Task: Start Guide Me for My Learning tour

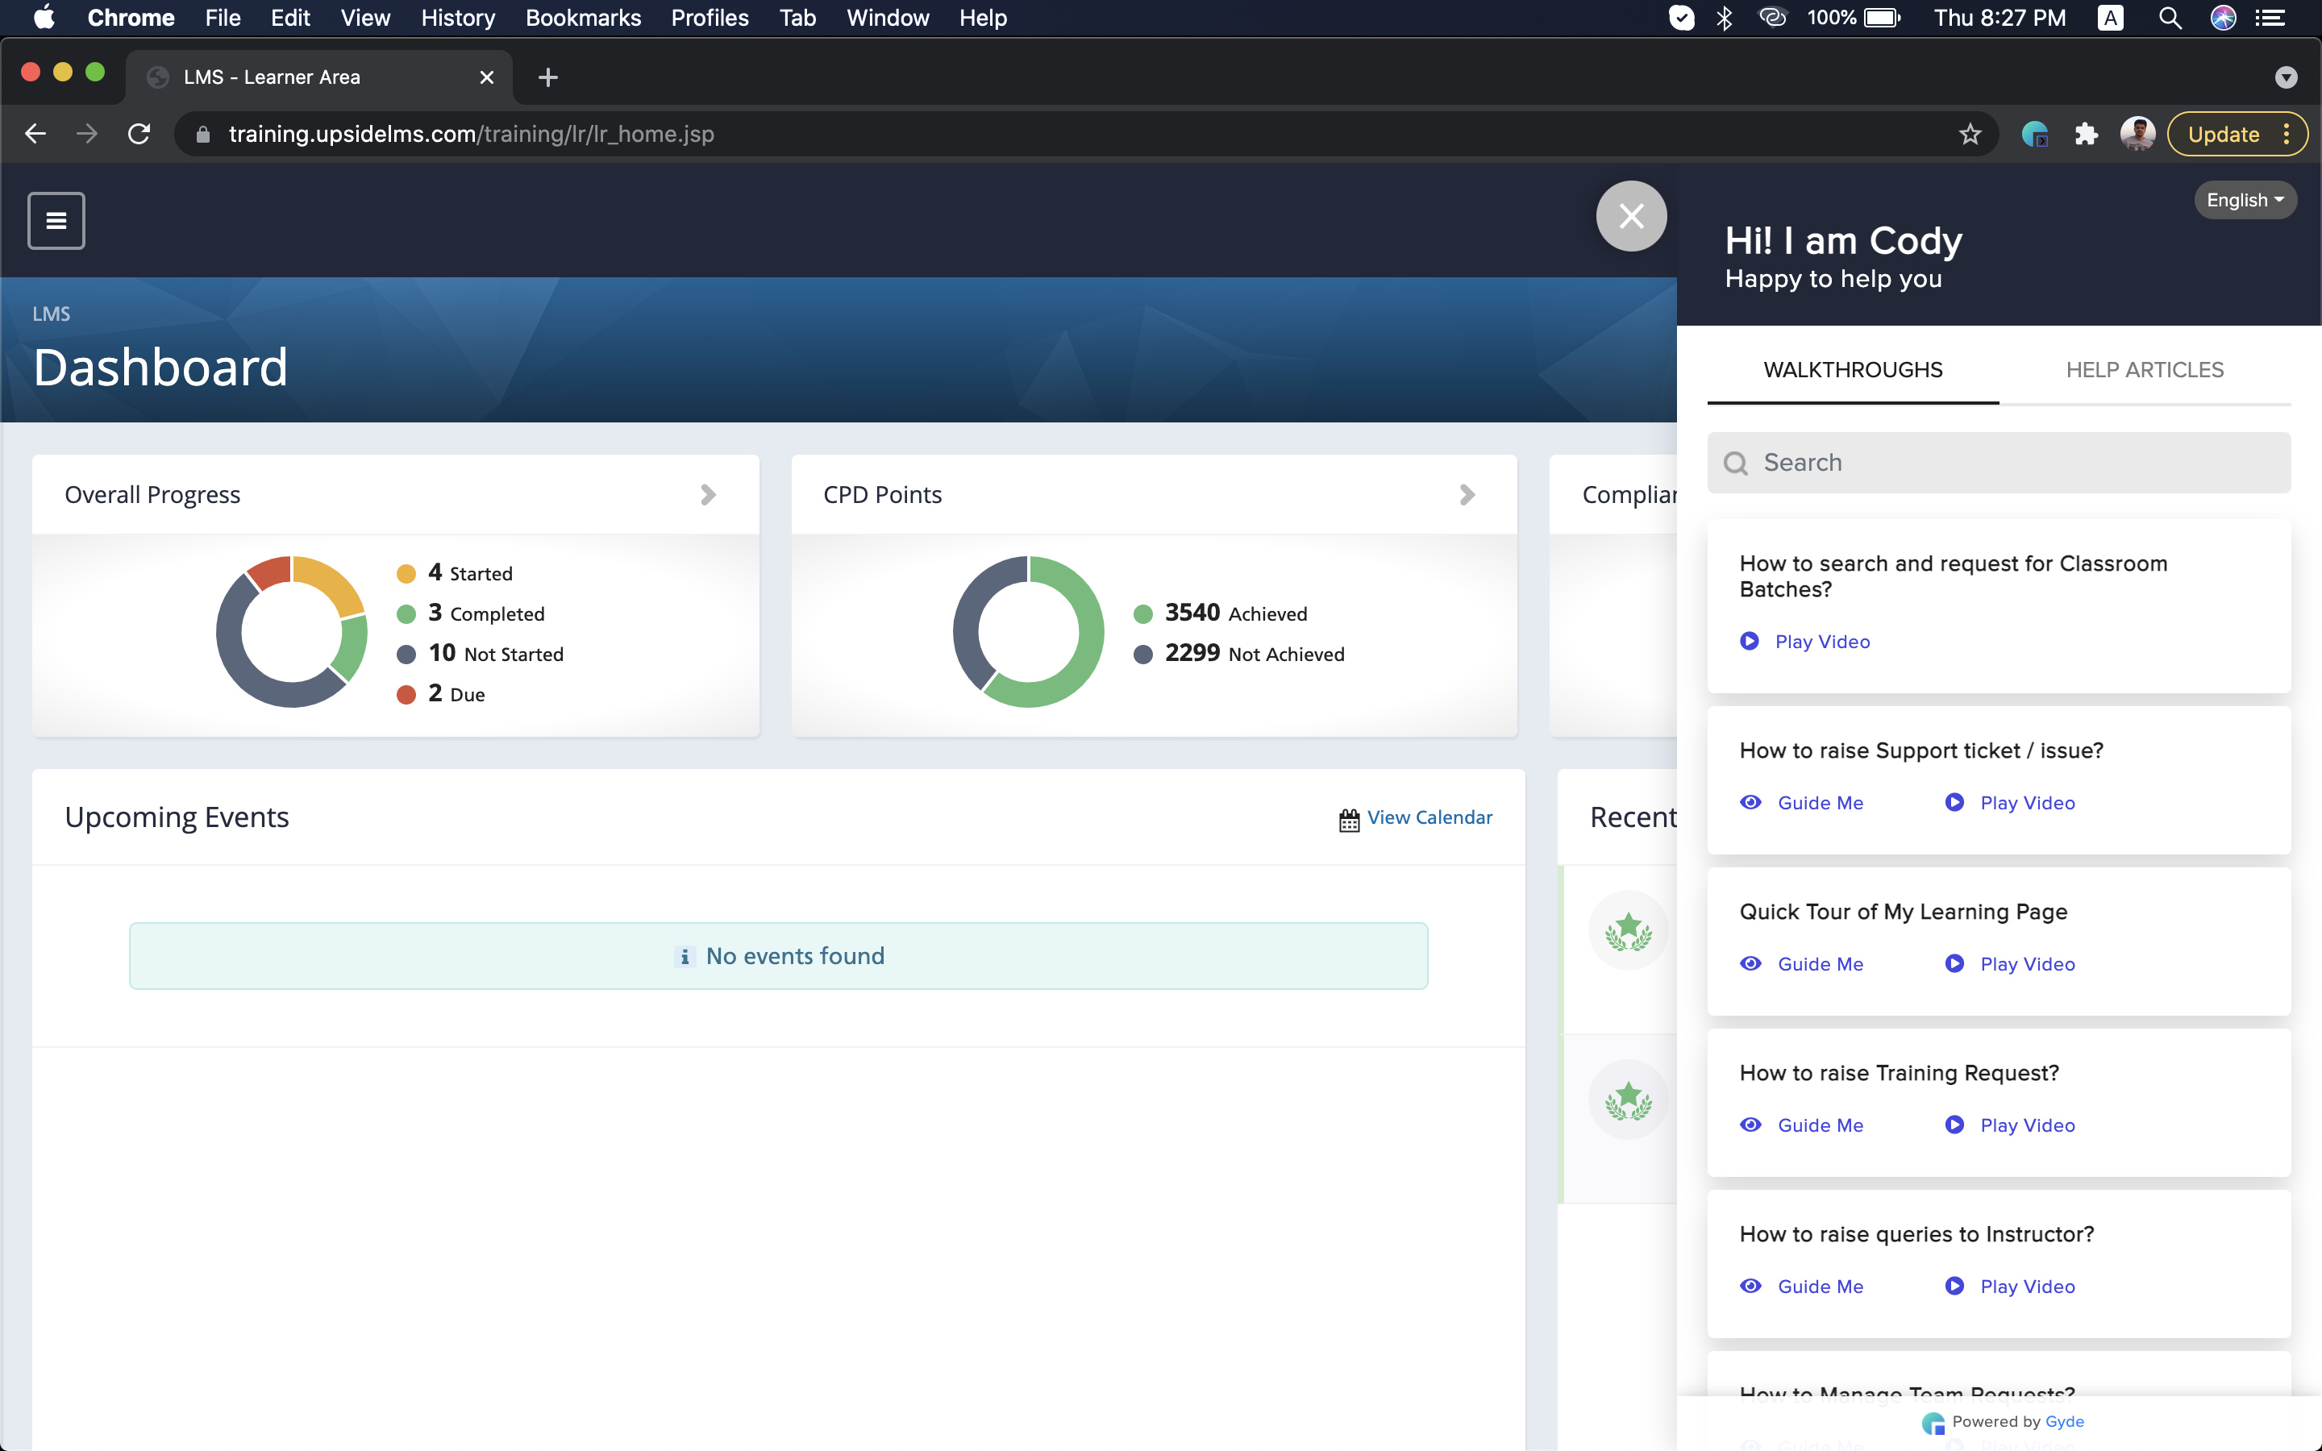Action: 1819,963
